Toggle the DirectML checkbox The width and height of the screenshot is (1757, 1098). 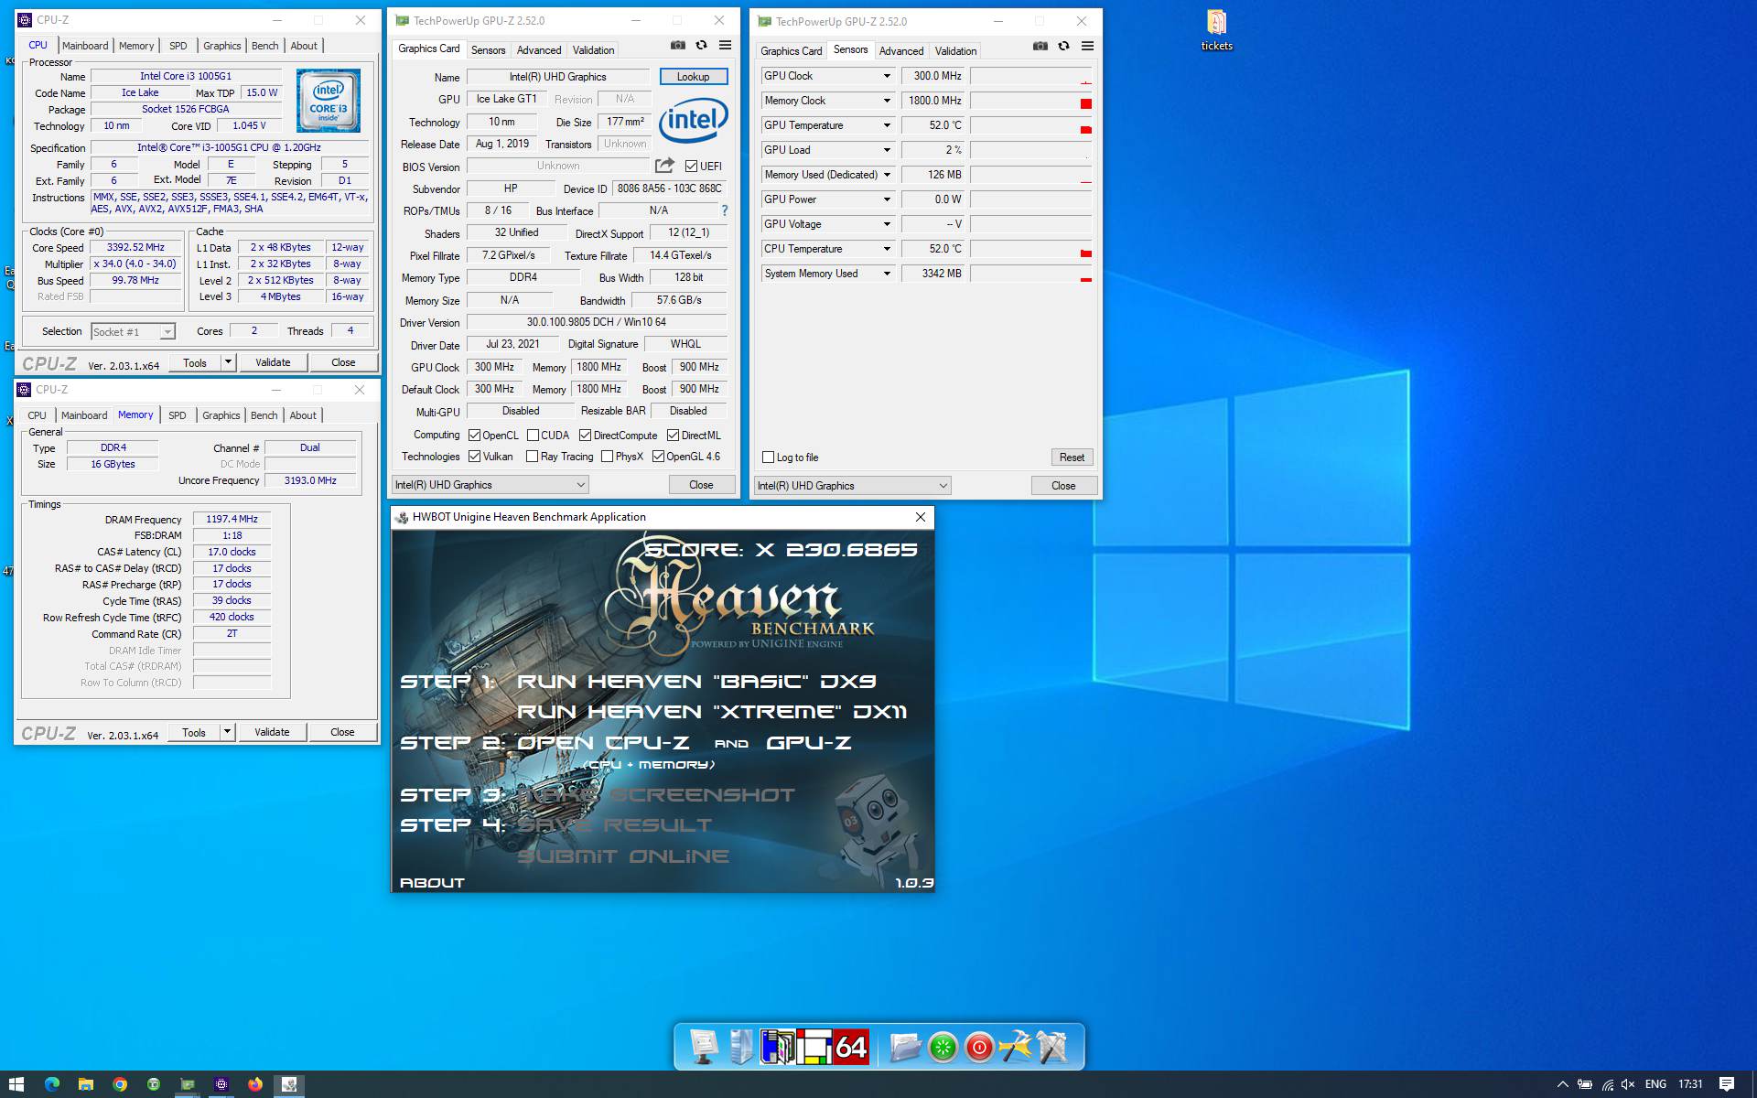(673, 436)
